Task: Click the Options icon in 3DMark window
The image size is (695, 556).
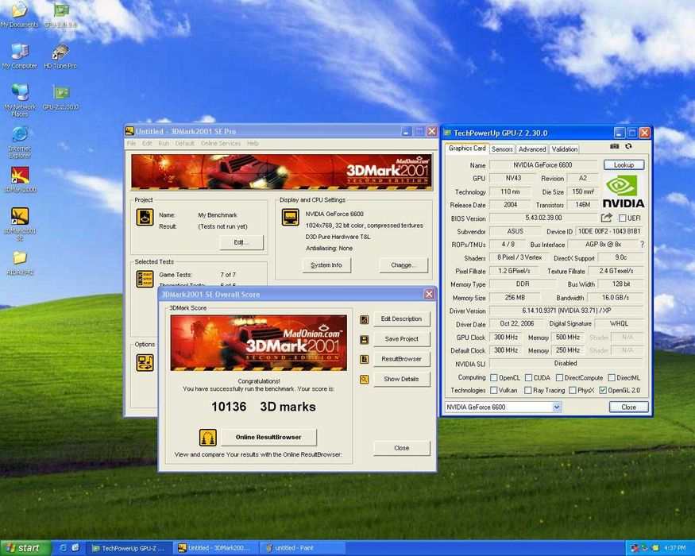Action: tap(145, 362)
